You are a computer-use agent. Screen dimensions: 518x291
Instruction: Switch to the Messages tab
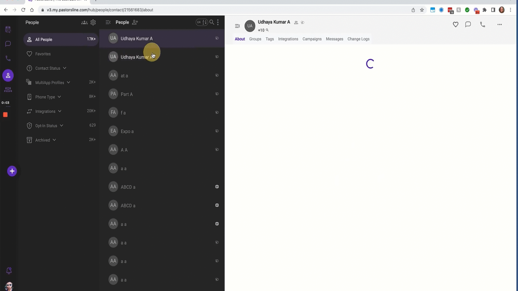point(335,39)
